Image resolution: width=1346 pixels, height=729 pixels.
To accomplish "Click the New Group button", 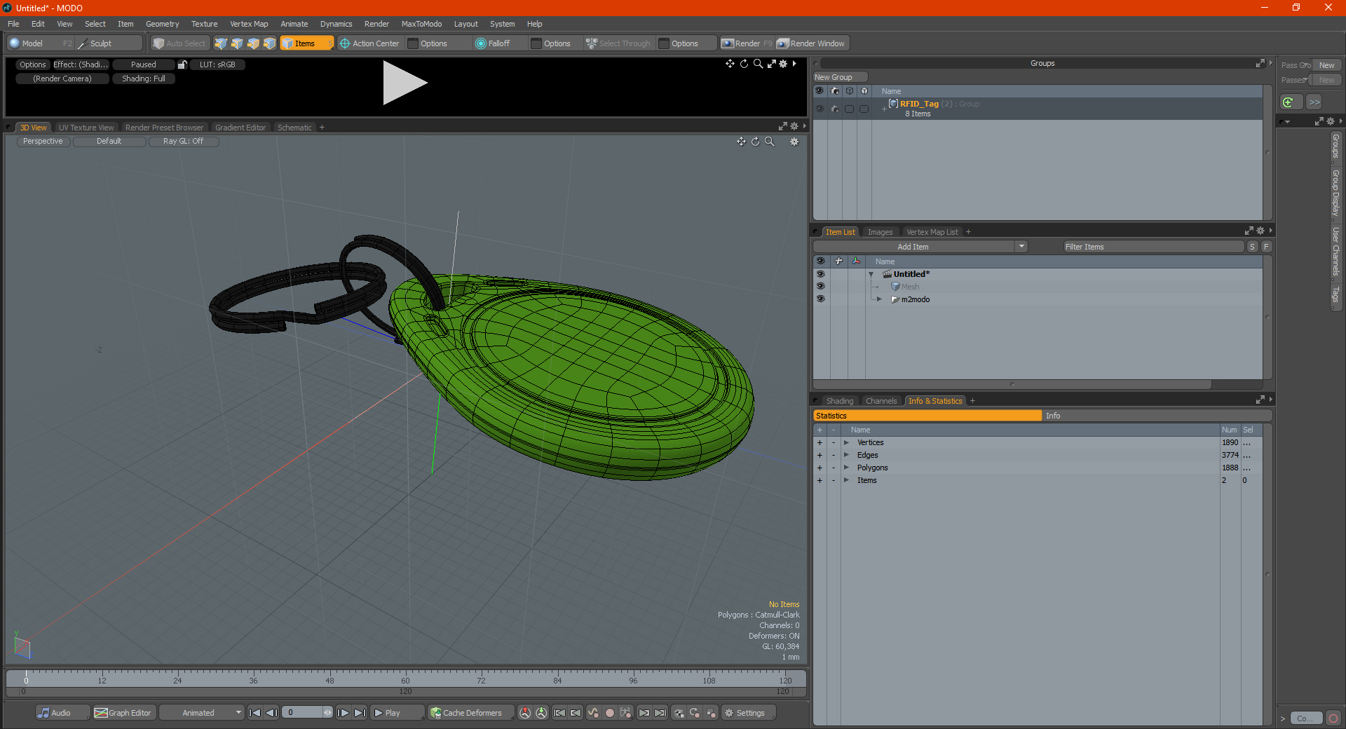I will 840,77.
